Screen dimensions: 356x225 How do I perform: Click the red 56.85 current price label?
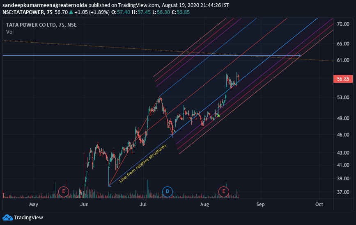343,79
